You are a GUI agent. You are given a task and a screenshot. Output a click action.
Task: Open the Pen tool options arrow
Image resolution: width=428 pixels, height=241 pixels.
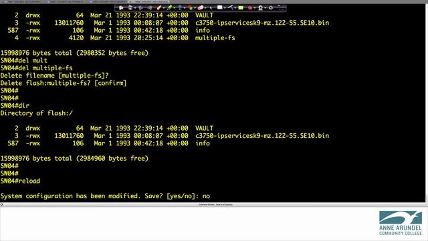point(164,8)
